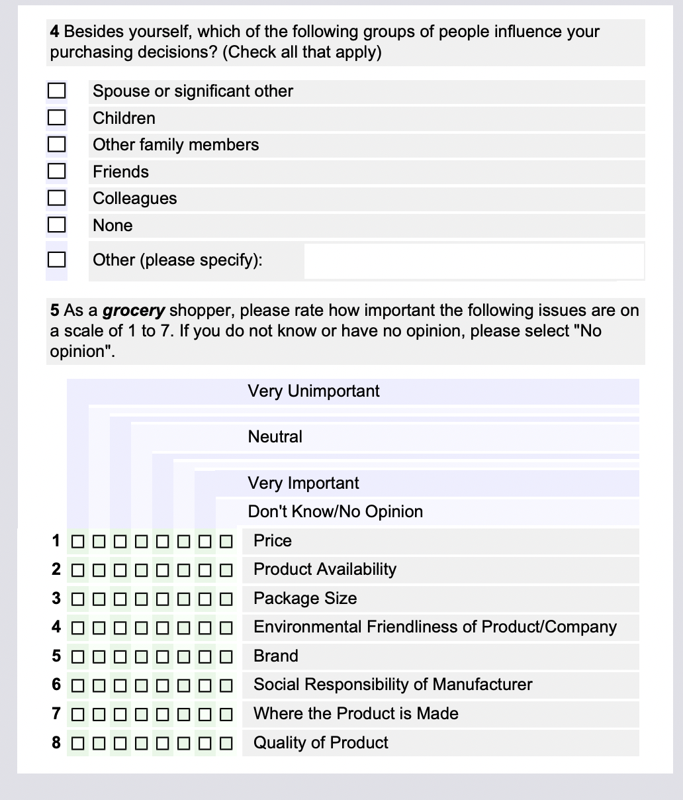
Task: Select "Don't Know/No Opinion" for Where the Product is Made
Action: [226, 714]
